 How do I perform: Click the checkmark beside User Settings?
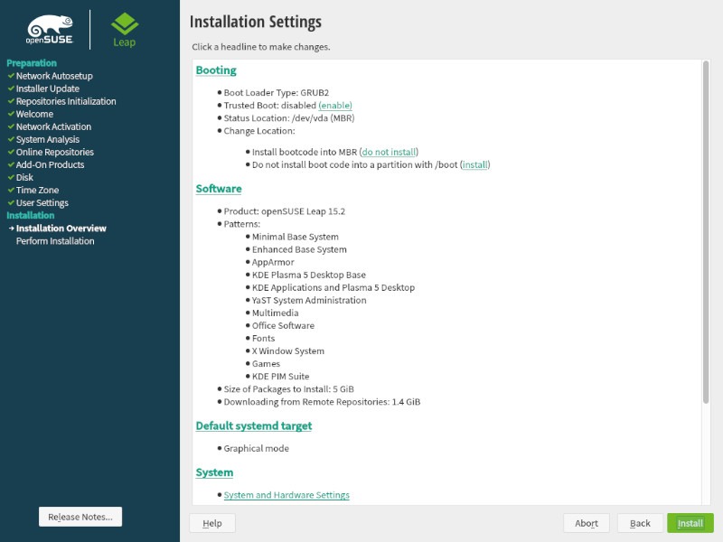pyautogui.click(x=10, y=202)
